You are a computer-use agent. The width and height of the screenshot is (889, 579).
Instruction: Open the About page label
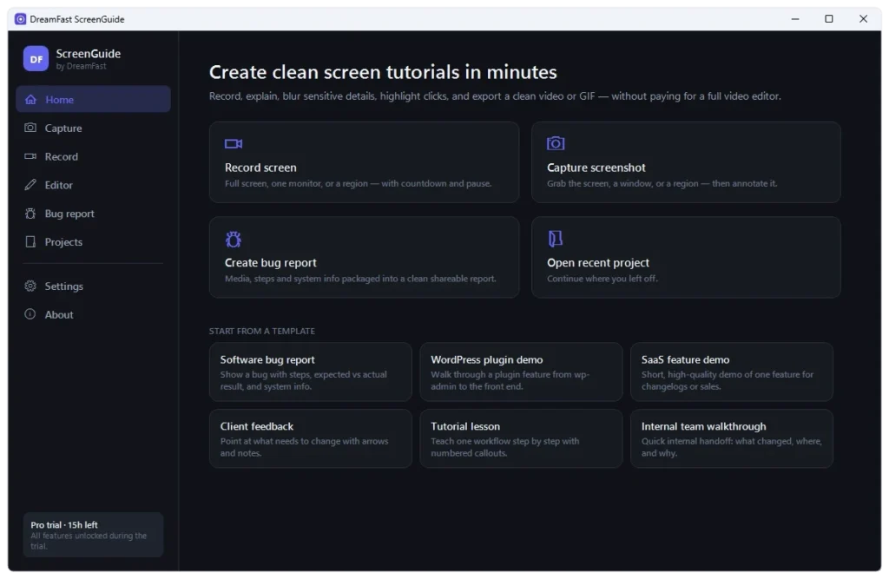point(59,315)
